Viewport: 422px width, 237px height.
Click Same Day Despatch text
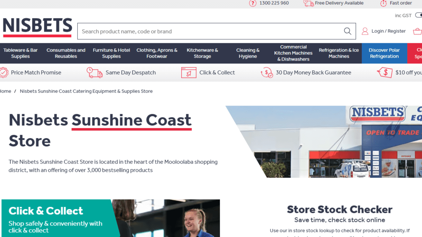(131, 72)
